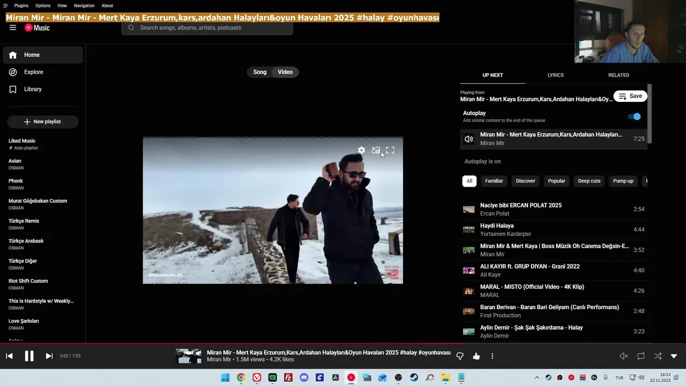Viewport: 686px width, 386px height.
Task: Open Discord from taskbar
Action: pyautogui.click(x=304, y=377)
